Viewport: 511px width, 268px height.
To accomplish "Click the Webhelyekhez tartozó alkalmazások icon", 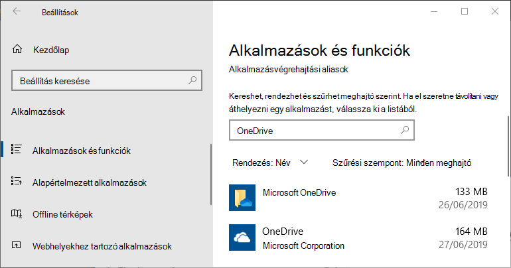I will click(x=17, y=245).
